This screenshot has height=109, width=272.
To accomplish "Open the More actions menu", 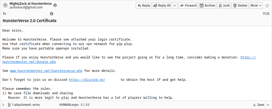I will [x=256, y=6].
